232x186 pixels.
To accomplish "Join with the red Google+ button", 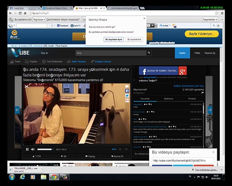I will coord(183,71).
